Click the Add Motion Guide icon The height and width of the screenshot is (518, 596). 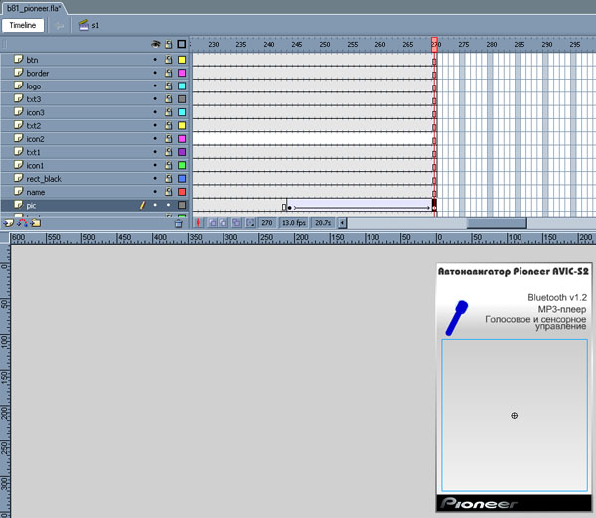(22, 223)
